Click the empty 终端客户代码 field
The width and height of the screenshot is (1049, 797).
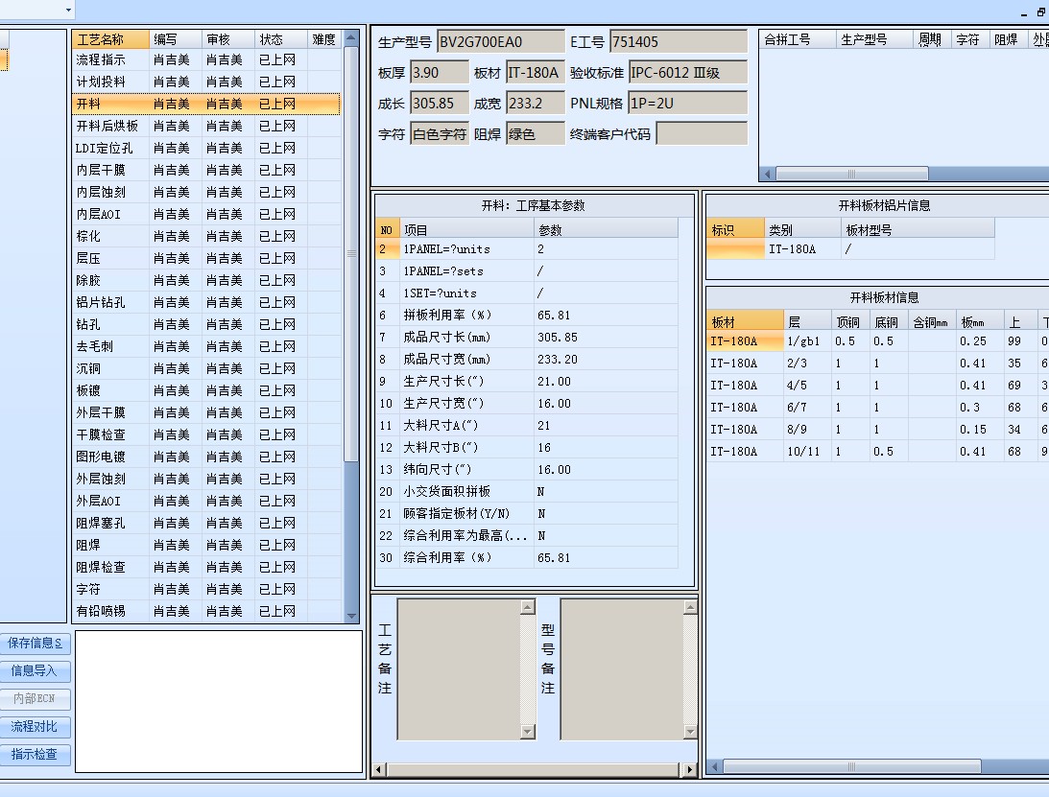[702, 134]
